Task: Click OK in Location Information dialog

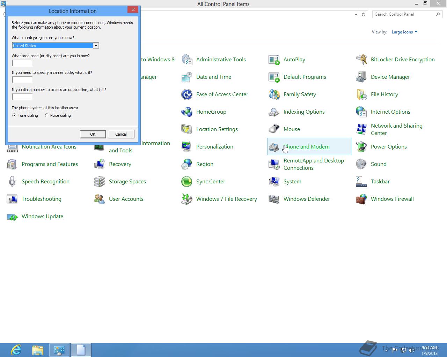Action: point(93,134)
